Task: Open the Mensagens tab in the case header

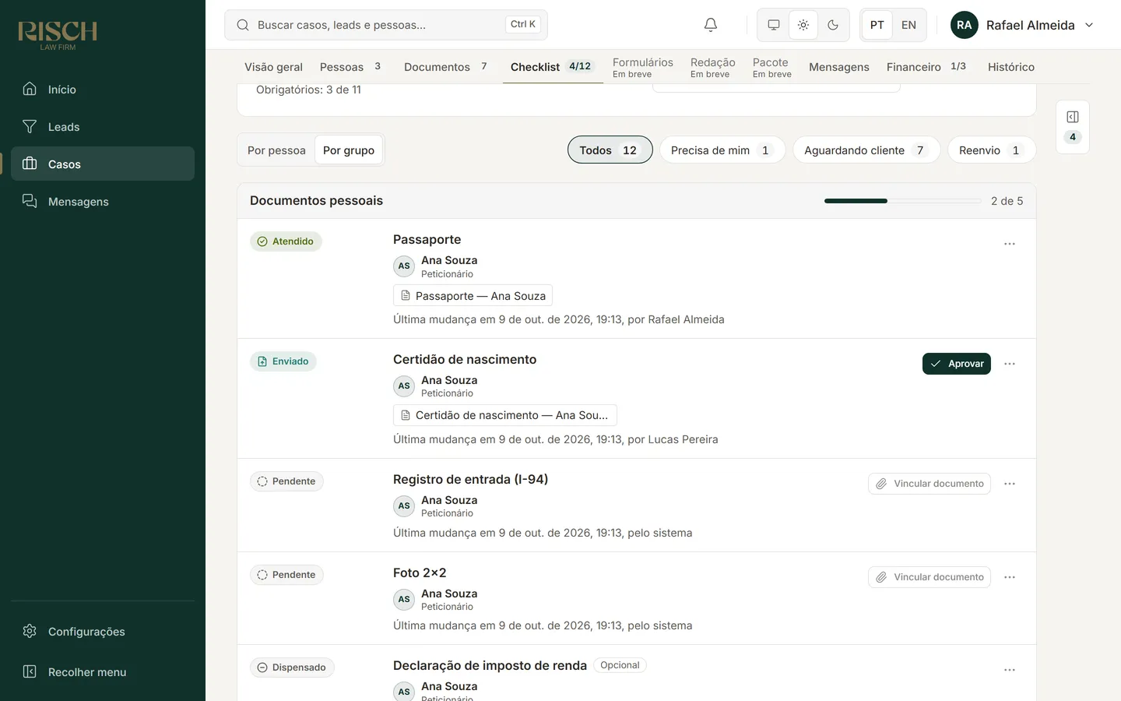Action: 839,67
